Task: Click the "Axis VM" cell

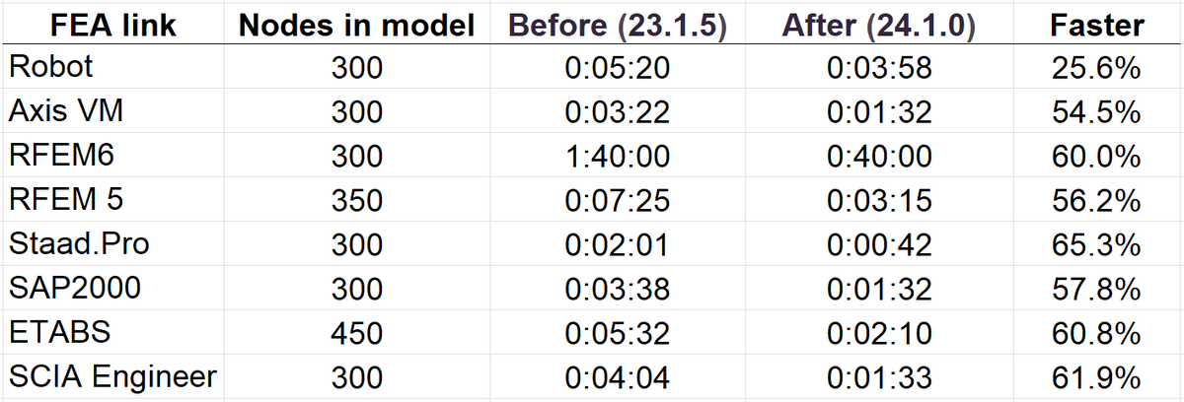Action: coord(65,112)
